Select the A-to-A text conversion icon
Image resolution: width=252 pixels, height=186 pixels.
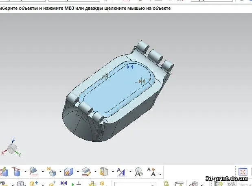[x=152, y=172]
